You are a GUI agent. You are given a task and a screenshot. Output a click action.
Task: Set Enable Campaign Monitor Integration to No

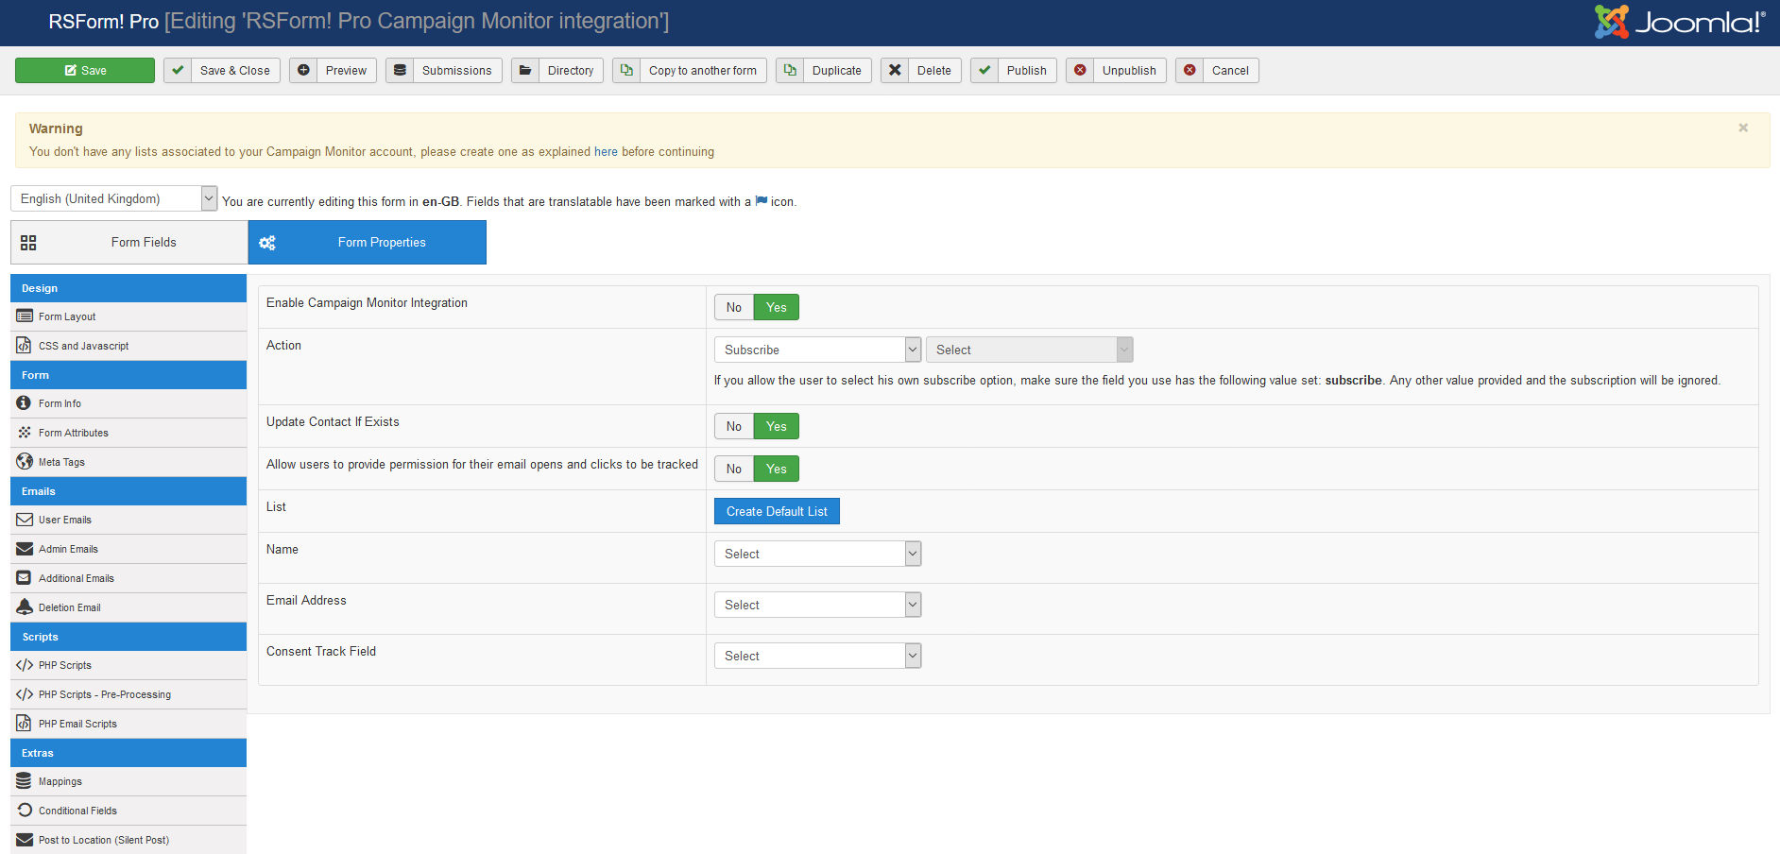(734, 307)
